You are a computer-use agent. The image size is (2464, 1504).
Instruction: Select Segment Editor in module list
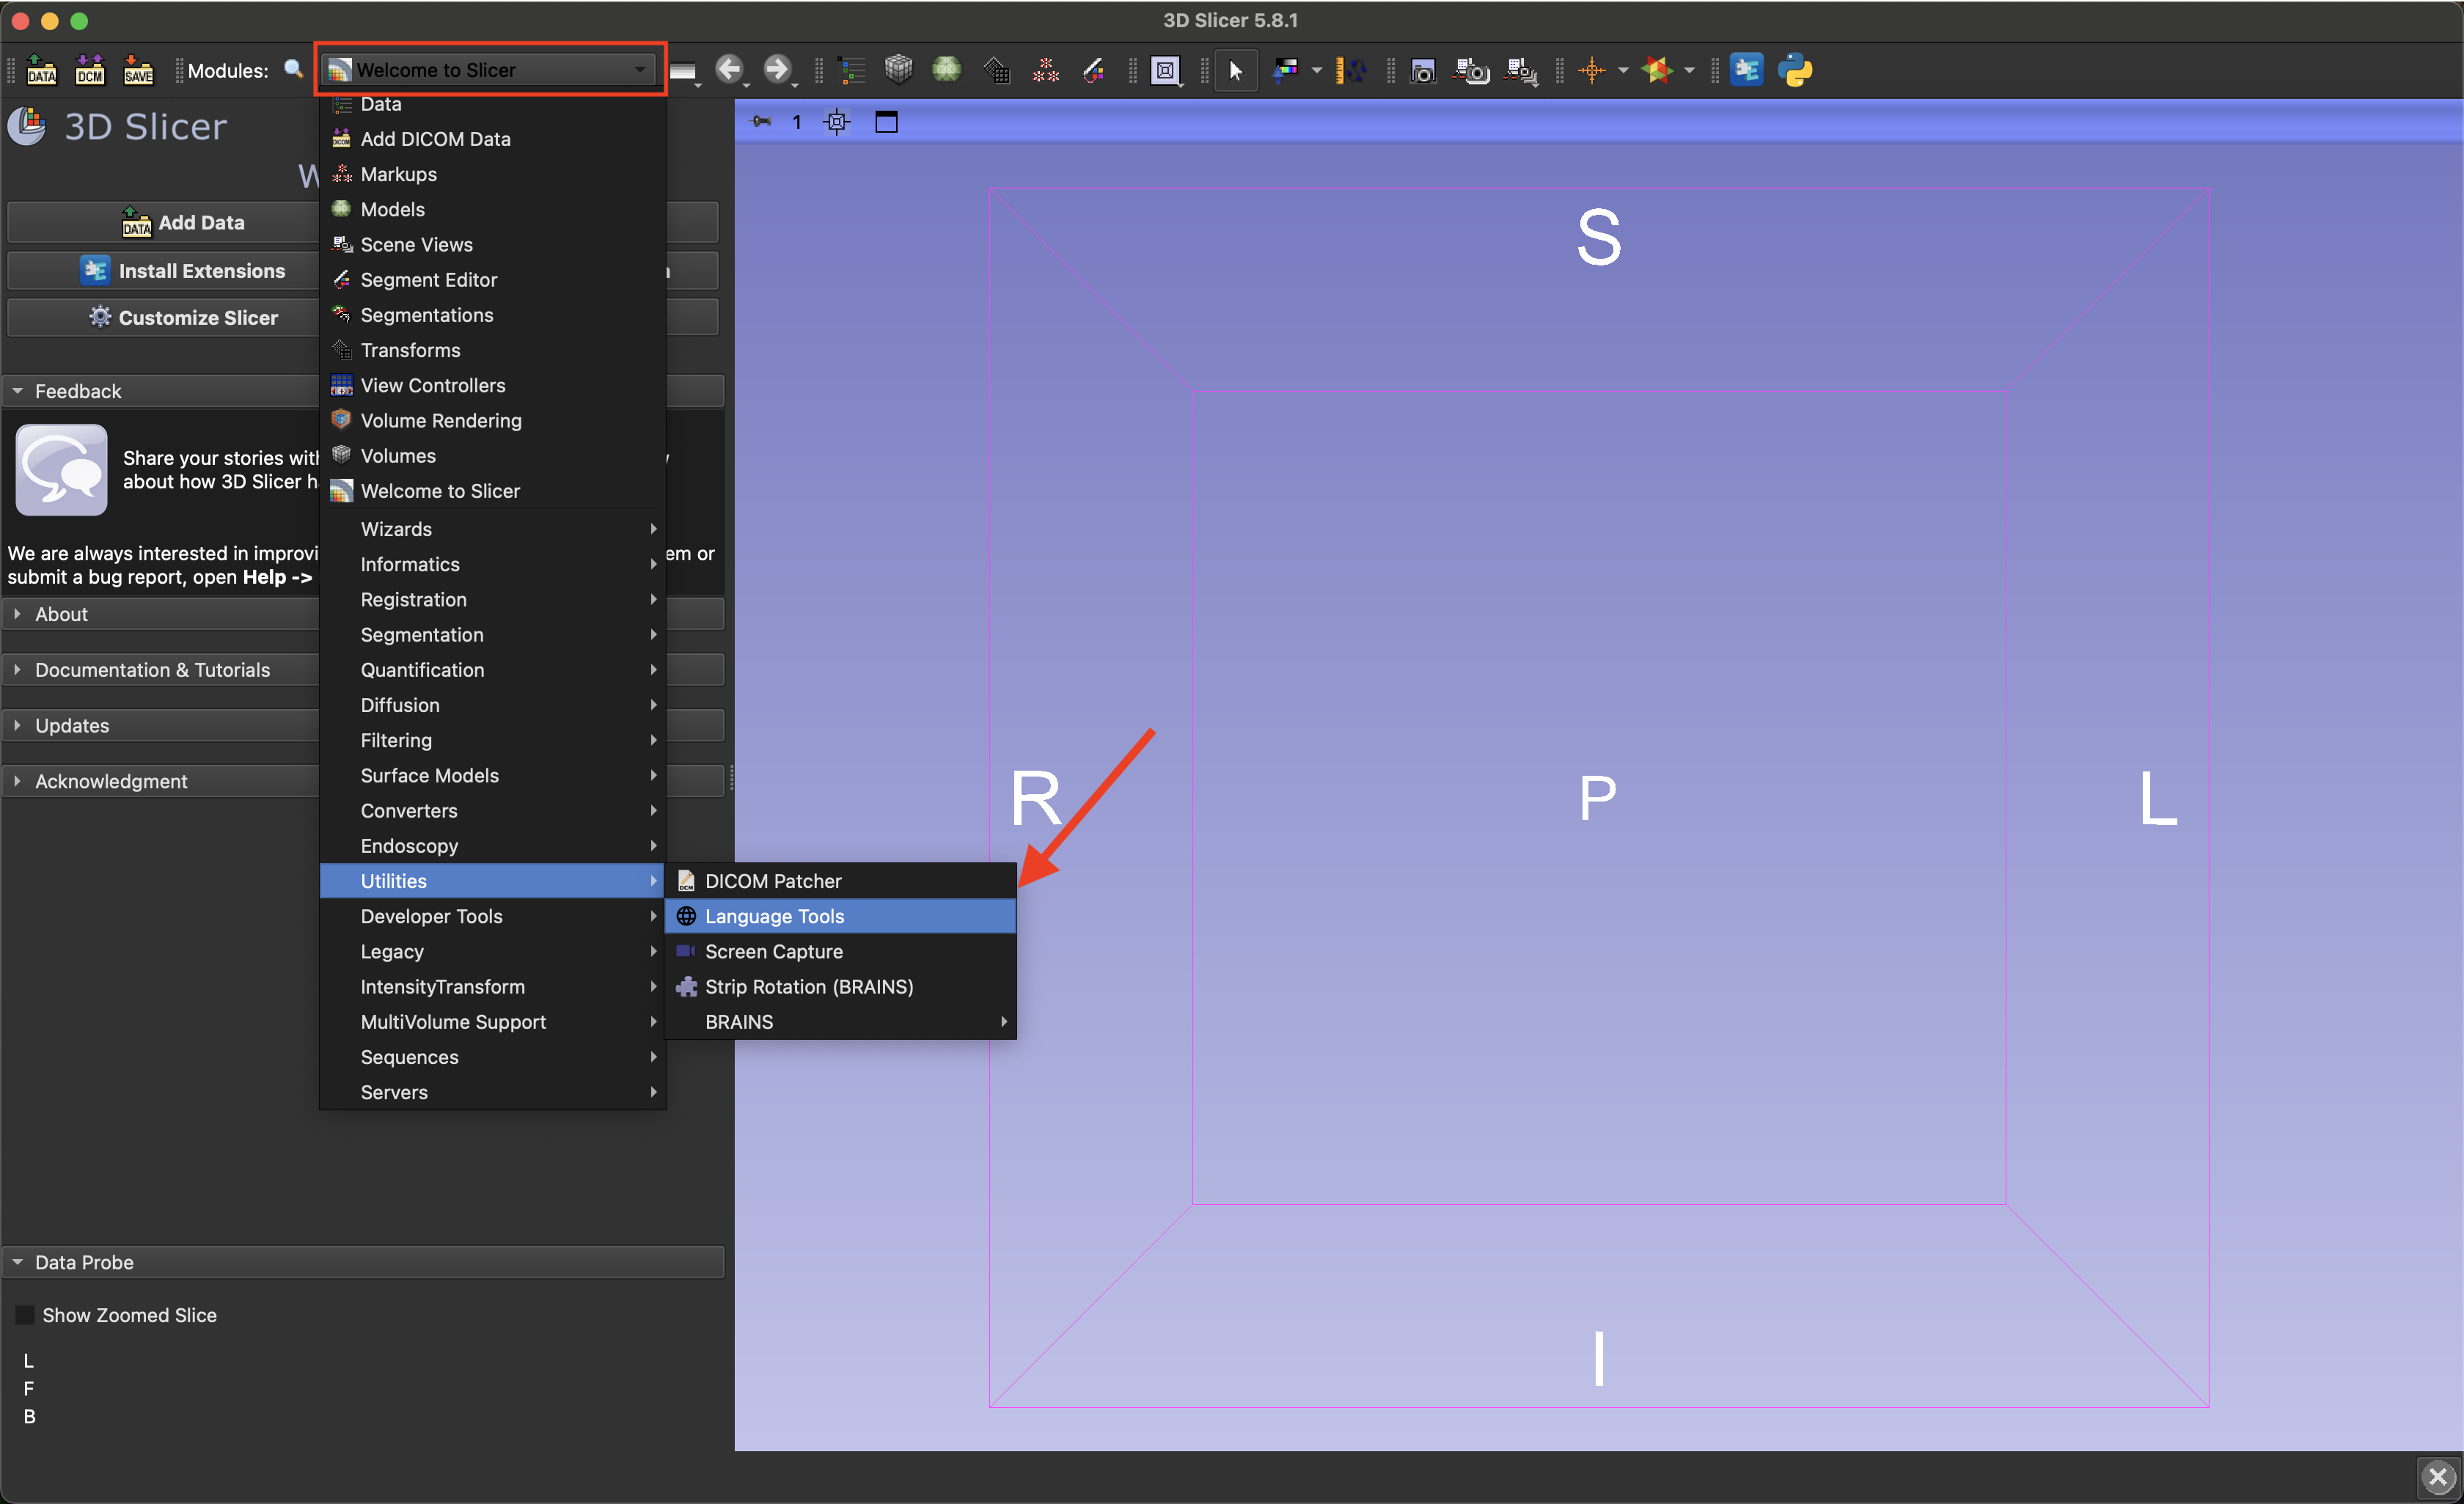pos(428,280)
